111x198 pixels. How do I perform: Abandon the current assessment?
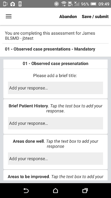[68, 16]
